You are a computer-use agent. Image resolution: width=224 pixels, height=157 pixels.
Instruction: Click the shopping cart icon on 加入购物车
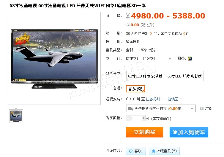point(175,132)
